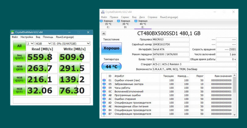Click the disk title CT480BX500SSD1 480,1 GB
Viewport: 247px width, 128px height.
pyautogui.click(x=169, y=33)
